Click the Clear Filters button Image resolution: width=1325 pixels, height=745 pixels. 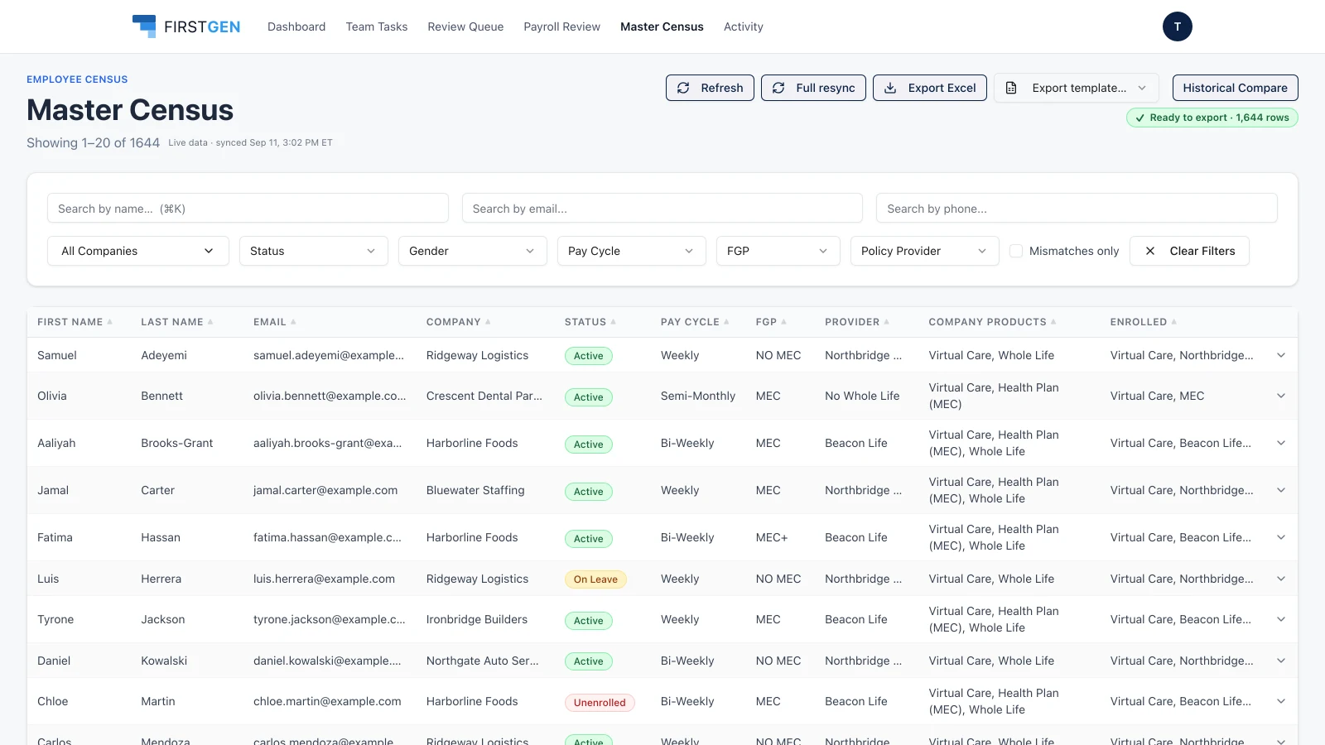(1189, 251)
